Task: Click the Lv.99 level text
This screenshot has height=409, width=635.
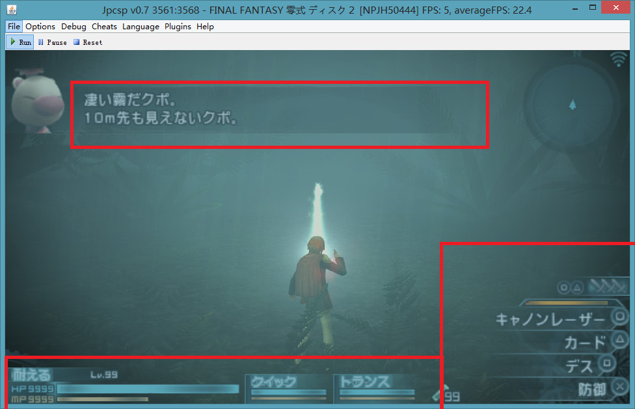Action: (x=104, y=375)
